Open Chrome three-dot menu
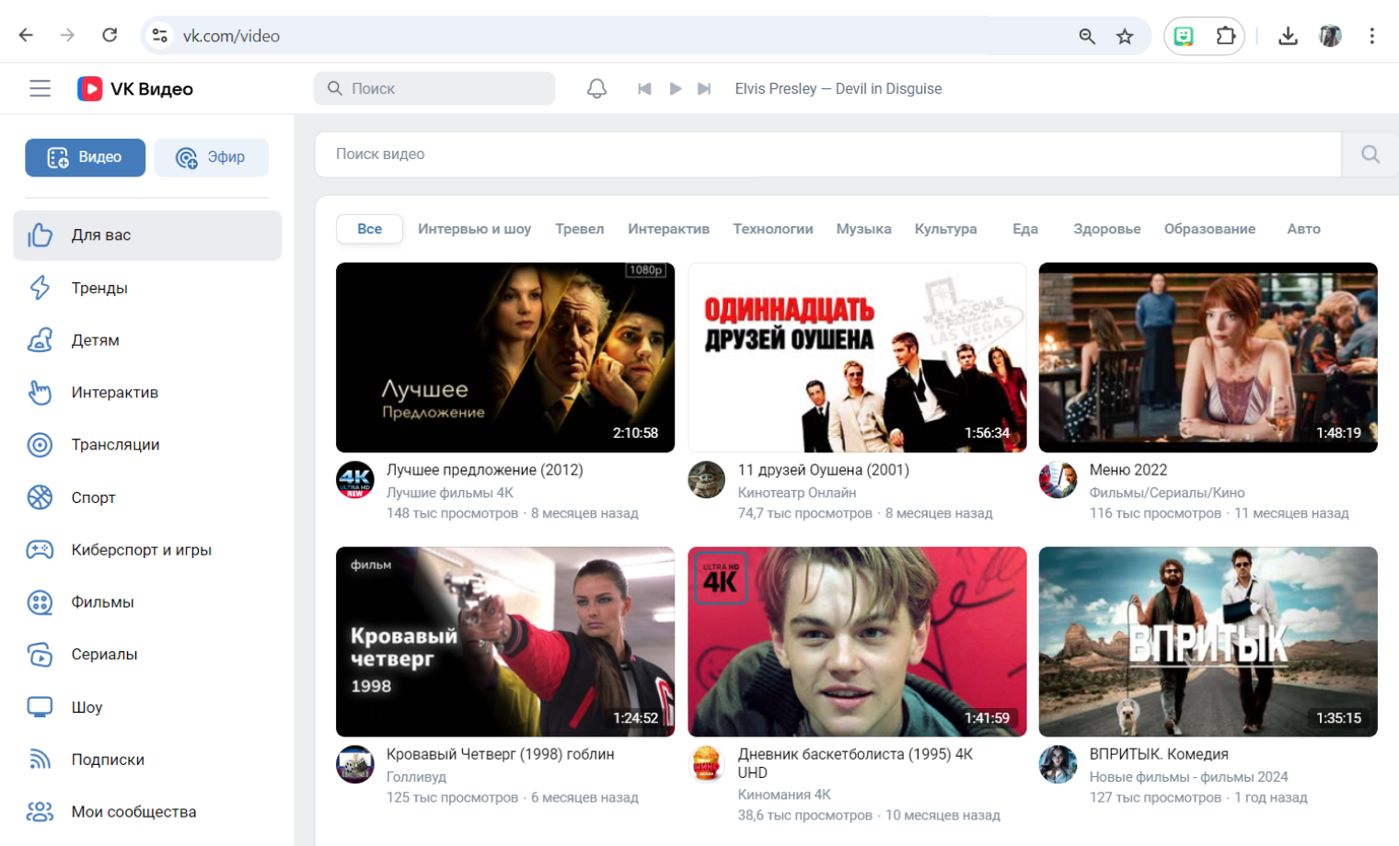Viewport: 1399px width, 846px height. 1371,36
